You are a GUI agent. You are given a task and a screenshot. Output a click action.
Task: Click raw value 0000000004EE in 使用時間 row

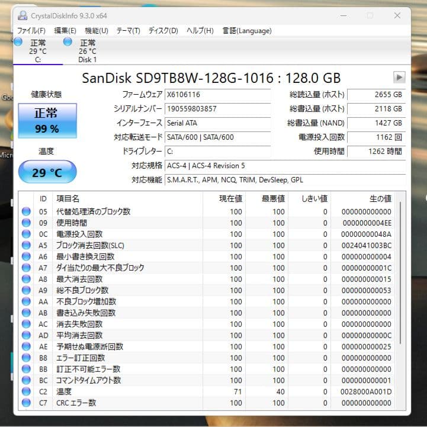[367, 223]
